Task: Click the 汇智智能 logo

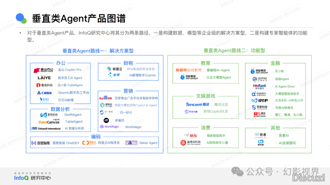Action: (44, 92)
